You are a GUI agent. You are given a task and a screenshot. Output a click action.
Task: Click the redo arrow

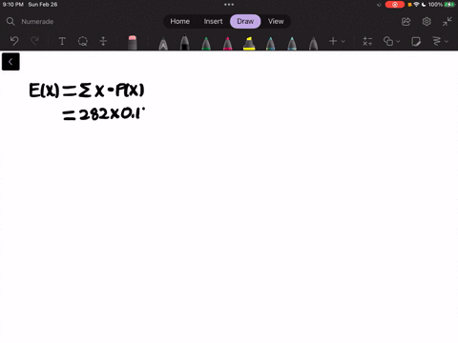[34, 41]
